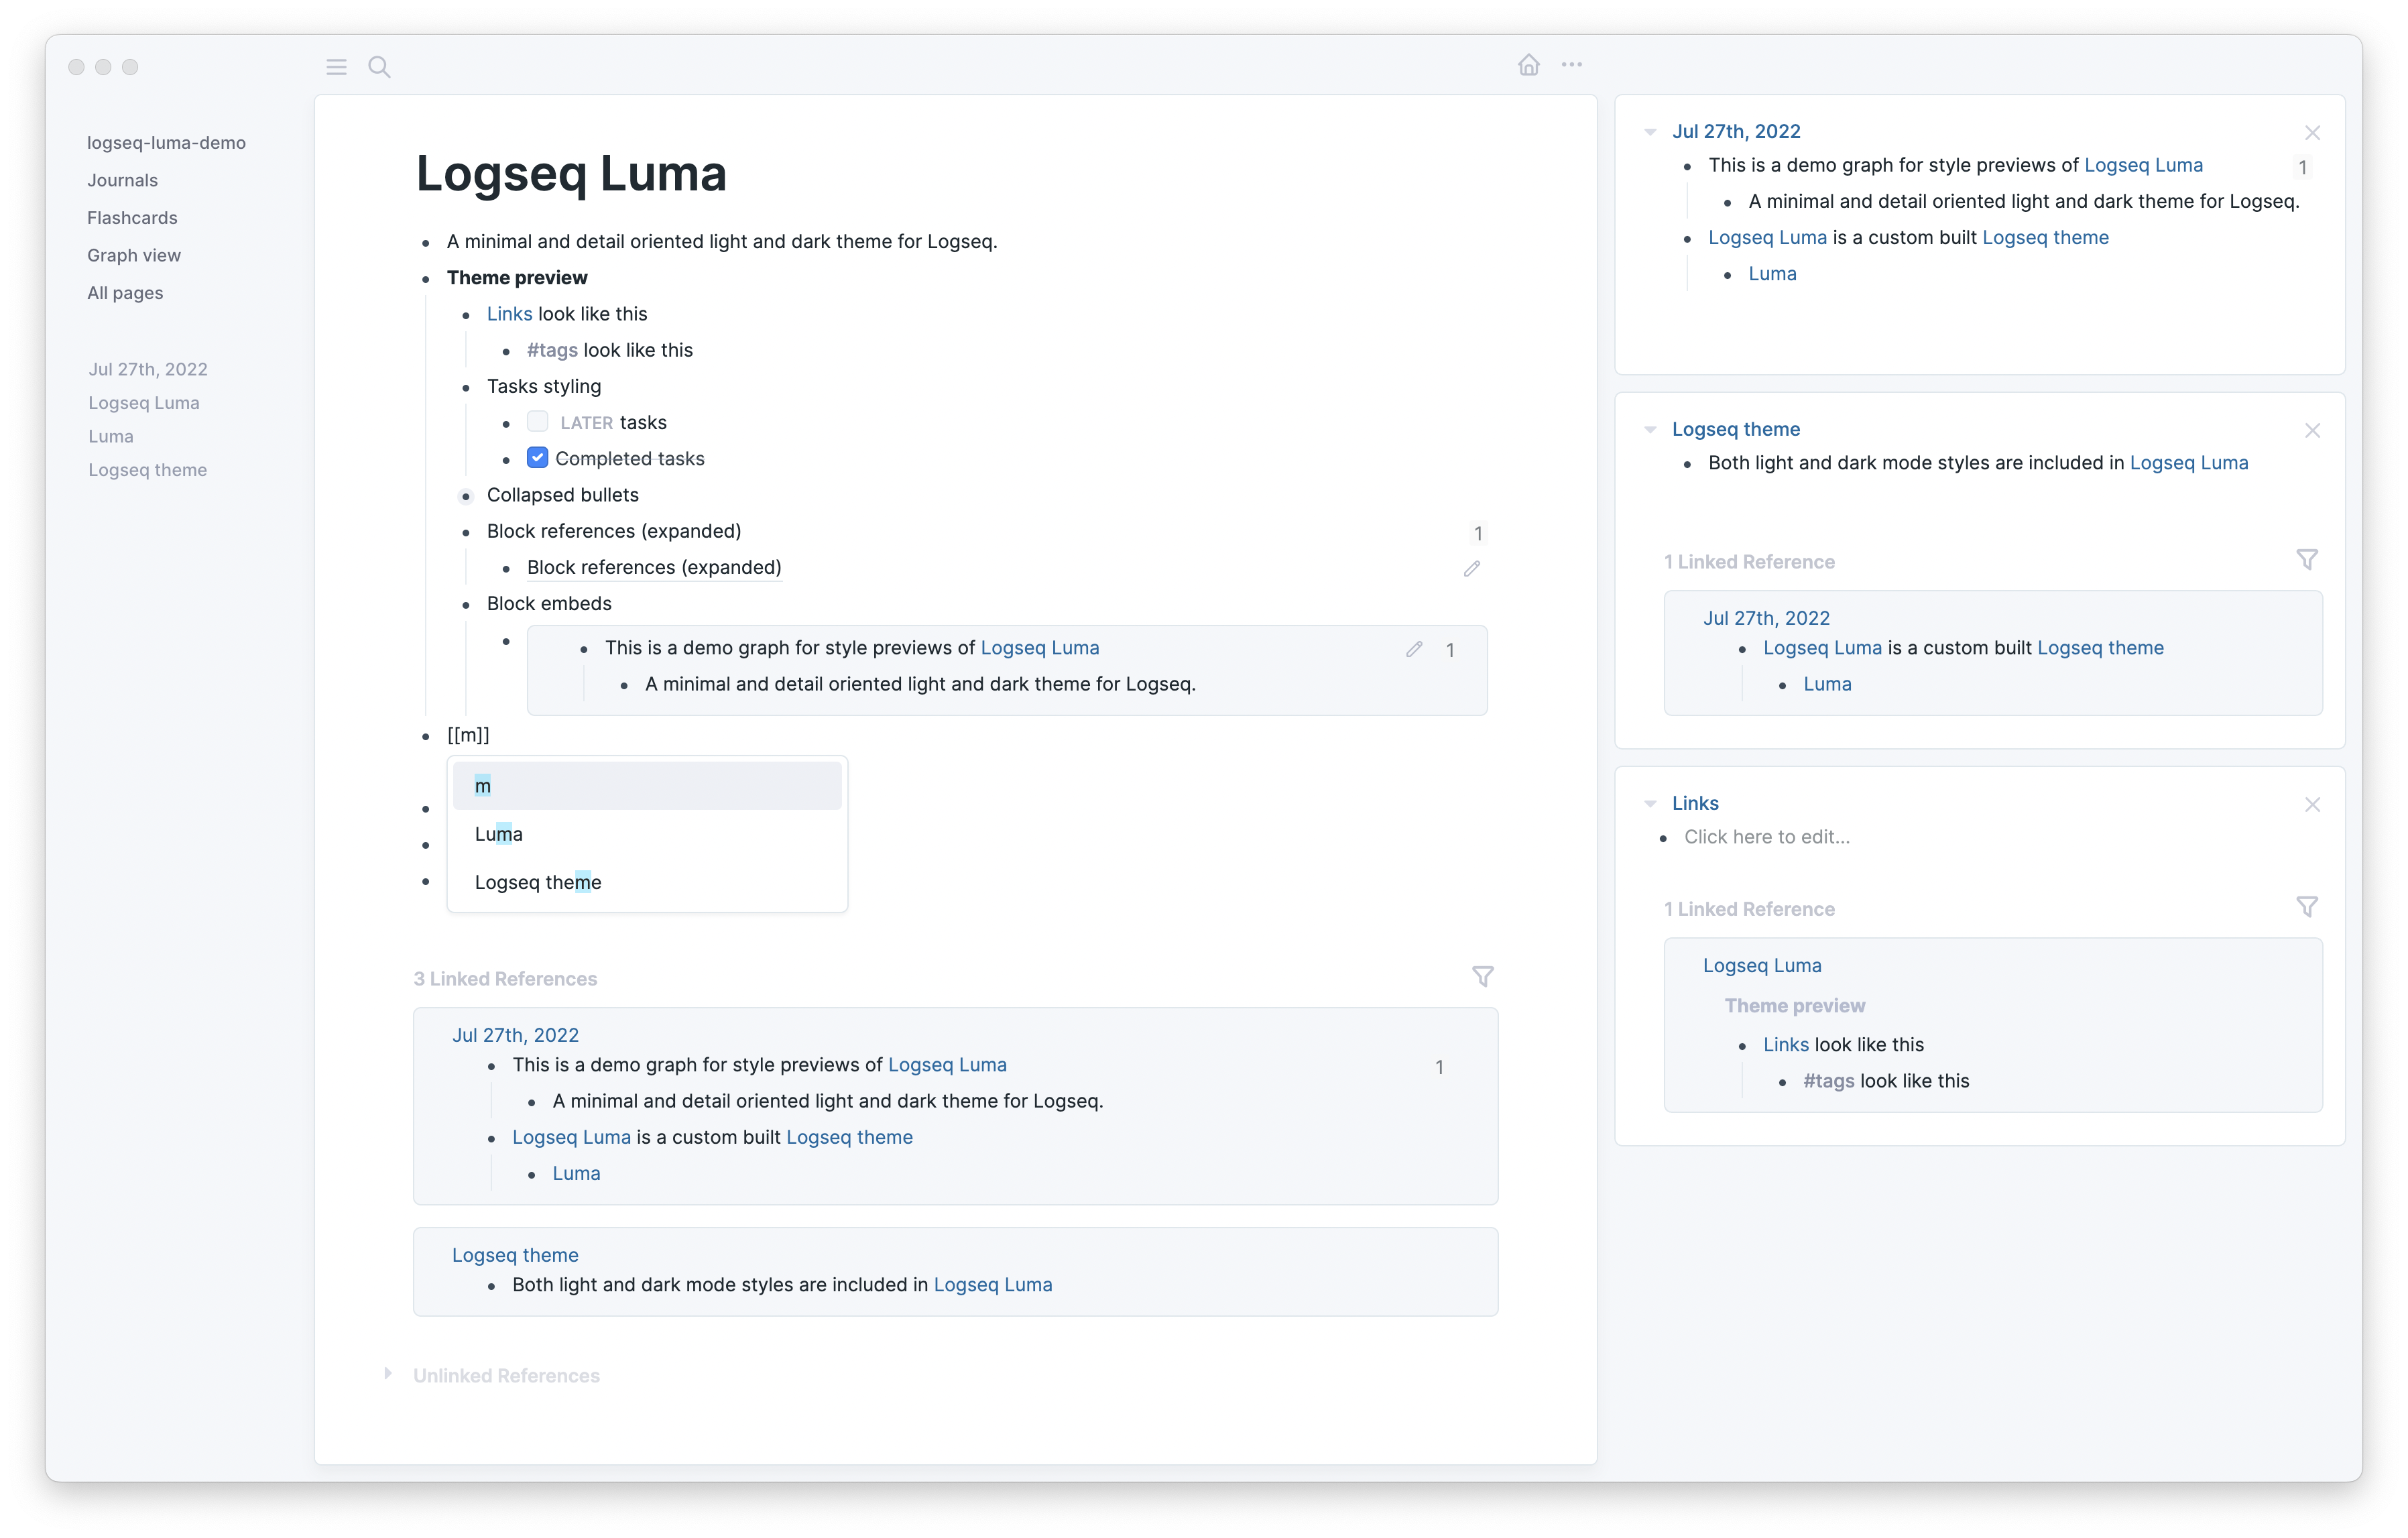Click the Links page link in main content
The image size is (2408, 1538).
pyautogui.click(x=509, y=314)
